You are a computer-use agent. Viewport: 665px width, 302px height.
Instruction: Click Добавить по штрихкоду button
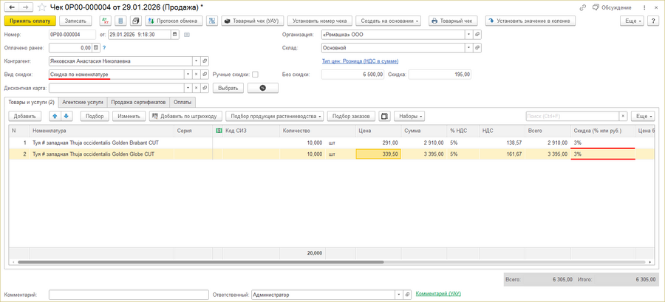(x=185, y=116)
